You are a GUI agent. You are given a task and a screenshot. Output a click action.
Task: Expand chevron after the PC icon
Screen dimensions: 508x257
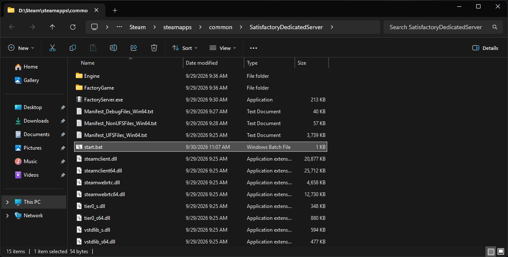click(x=108, y=27)
